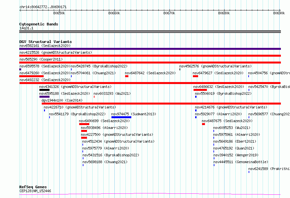Click the 80670k ruler position label
Screen dimensions: 290x198
click(169, 13)
